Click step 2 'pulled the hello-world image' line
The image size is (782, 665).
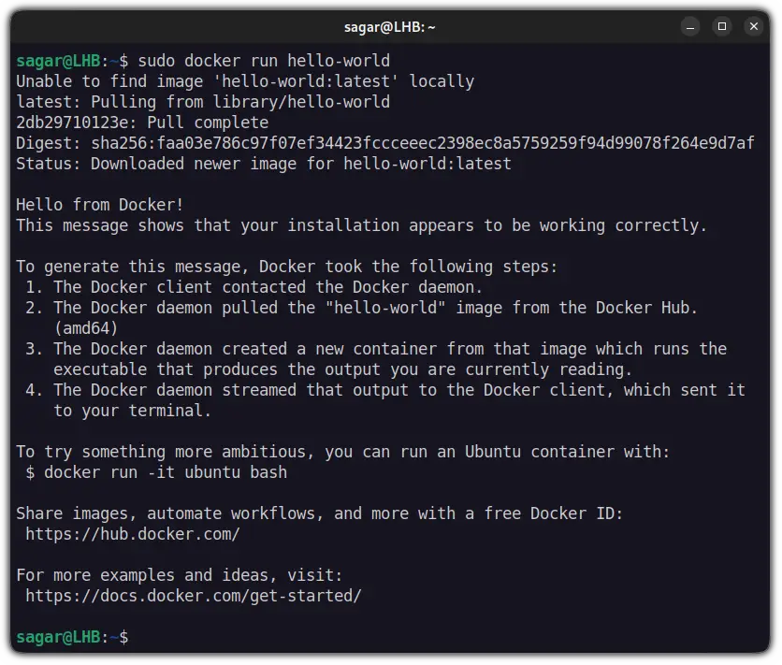[x=362, y=308]
